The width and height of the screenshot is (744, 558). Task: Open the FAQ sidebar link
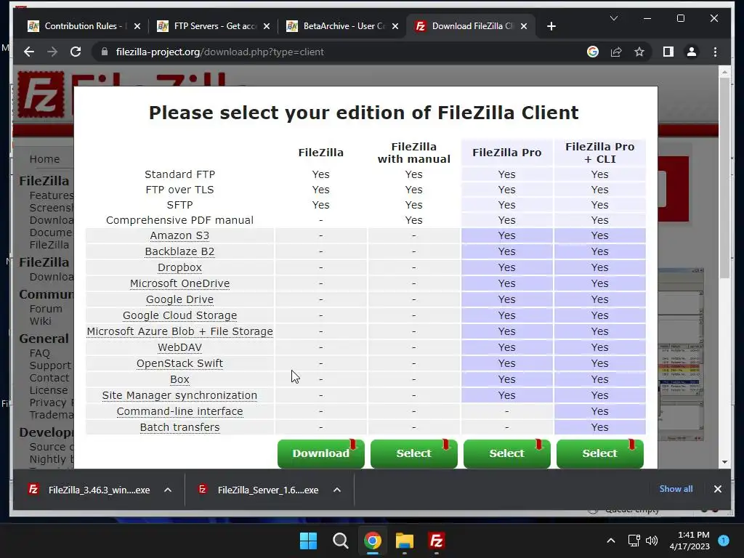coord(39,353)
